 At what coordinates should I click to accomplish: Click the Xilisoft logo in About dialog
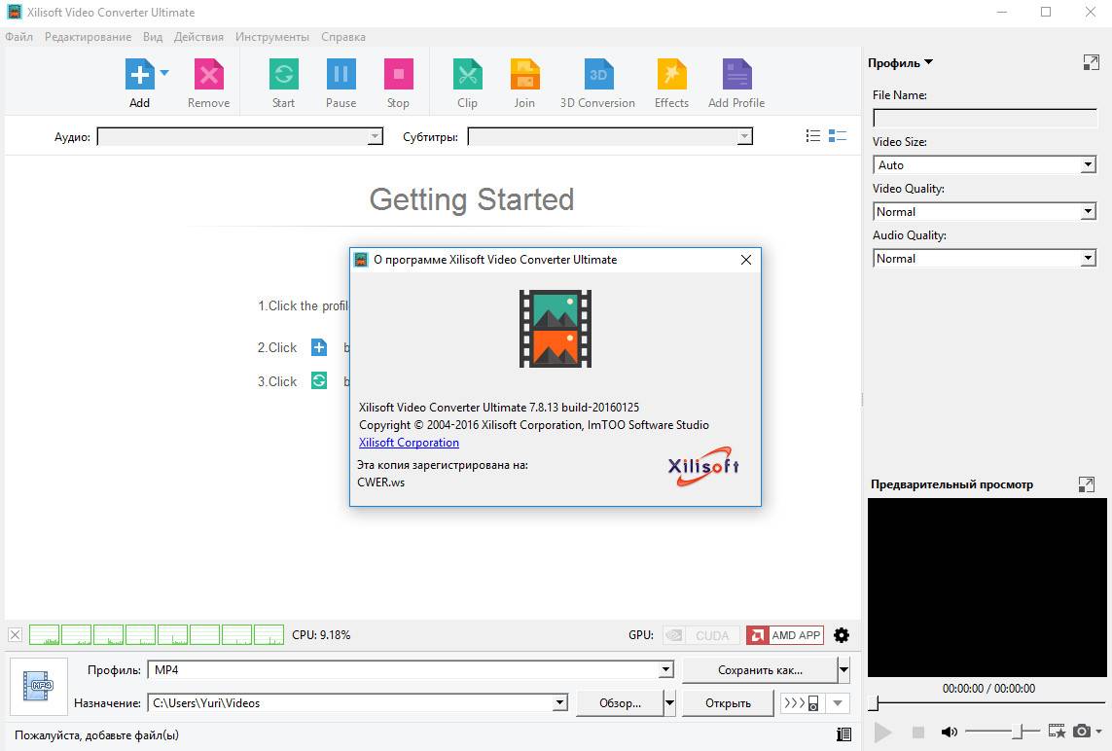tap(703, 466)
